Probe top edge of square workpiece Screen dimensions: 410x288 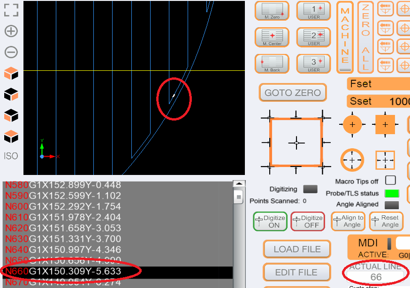tap(296, 116)
